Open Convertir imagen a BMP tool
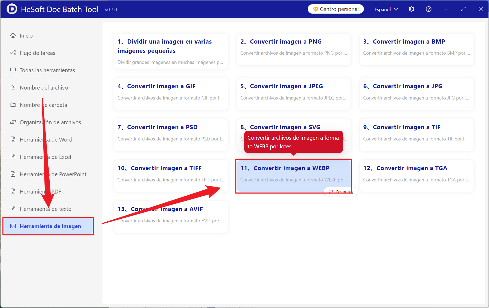Screen dimensions: 489x308 point(417,49)
